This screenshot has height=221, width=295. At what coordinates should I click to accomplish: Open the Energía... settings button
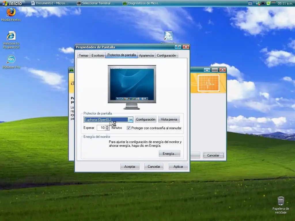click(x=169, y=154)
